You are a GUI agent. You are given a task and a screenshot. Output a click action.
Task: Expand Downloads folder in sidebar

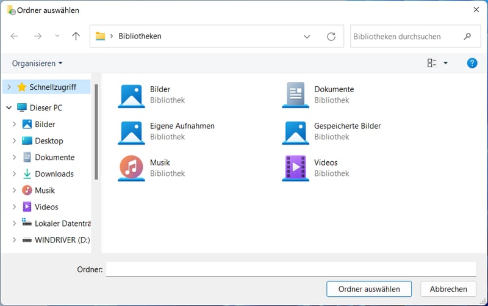14,174
